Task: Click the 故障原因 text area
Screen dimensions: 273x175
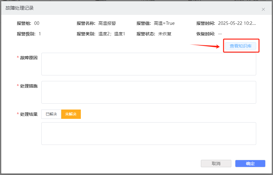Action: click(149, 64)
